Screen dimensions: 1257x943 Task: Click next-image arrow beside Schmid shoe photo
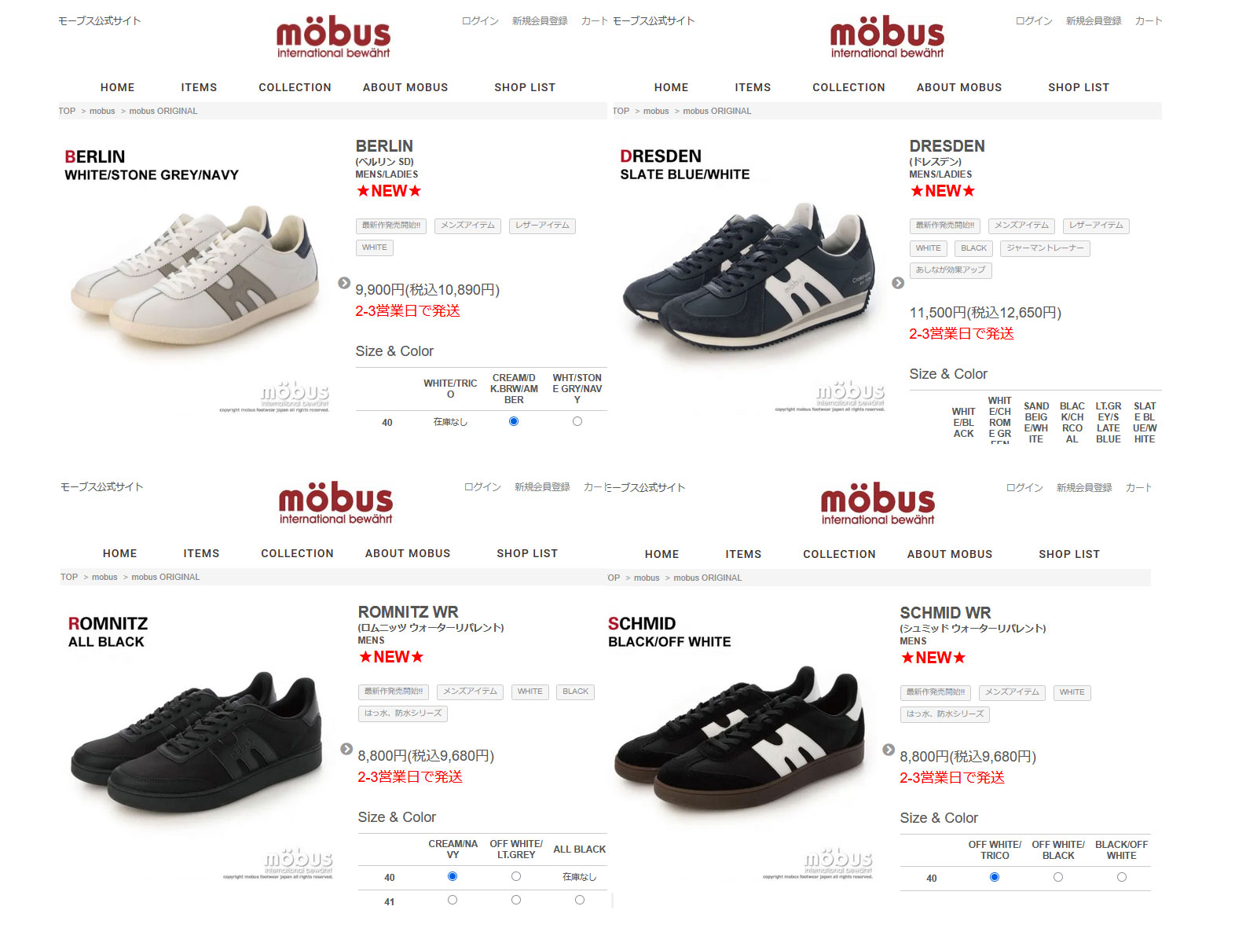click(x=889, y=750)
